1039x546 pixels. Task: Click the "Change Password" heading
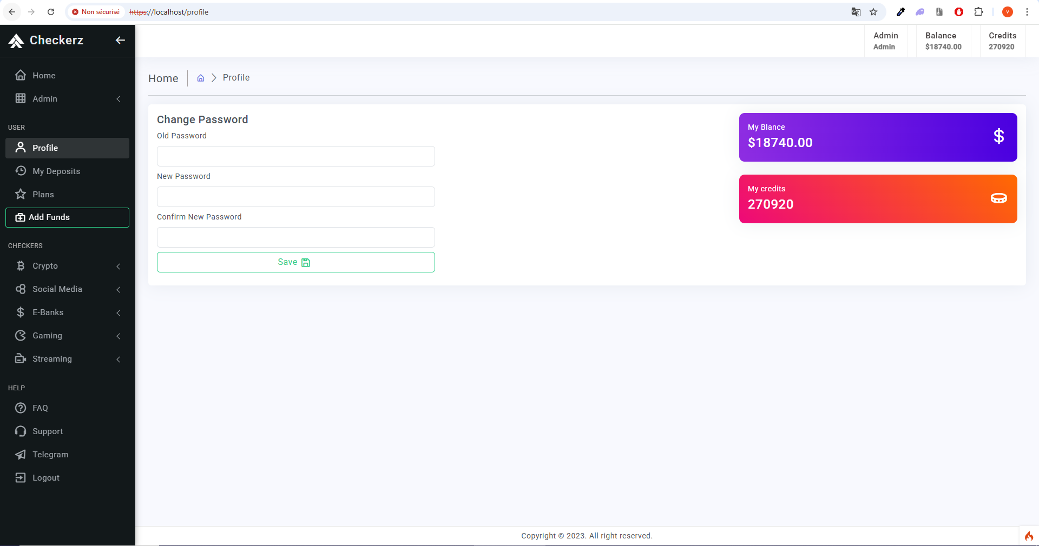[x=202, y=119]
